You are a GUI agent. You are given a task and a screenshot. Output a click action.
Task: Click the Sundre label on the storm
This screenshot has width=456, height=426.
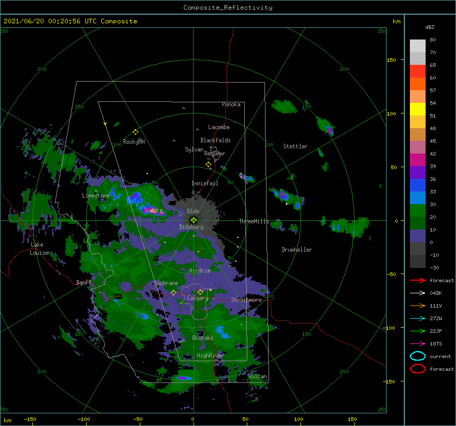tap(154, 210)
